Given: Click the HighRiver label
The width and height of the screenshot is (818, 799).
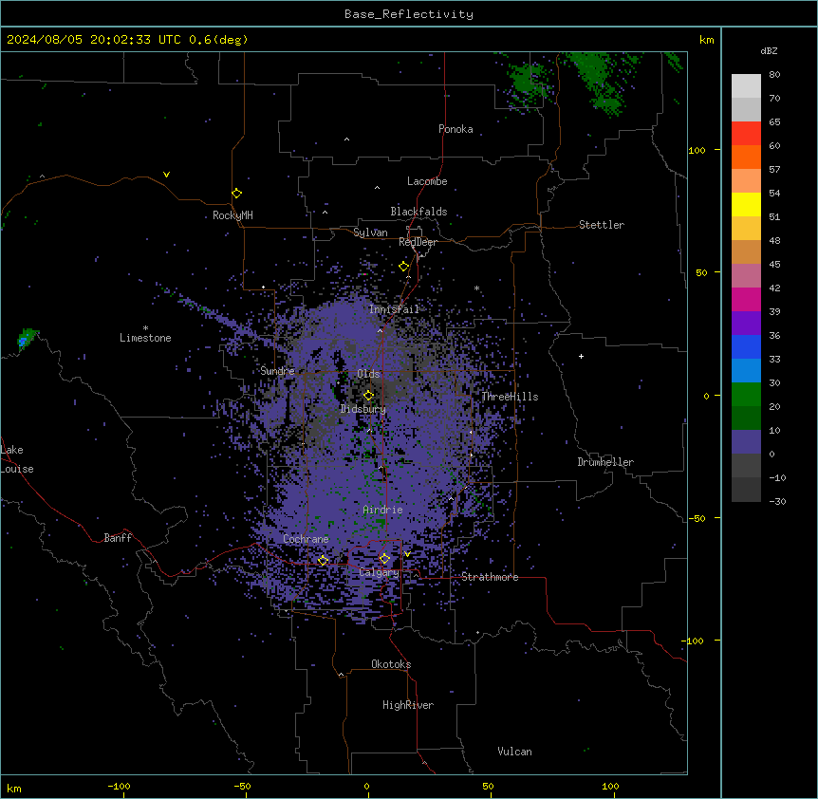Looking at the screenshot, I should [408, 705].
